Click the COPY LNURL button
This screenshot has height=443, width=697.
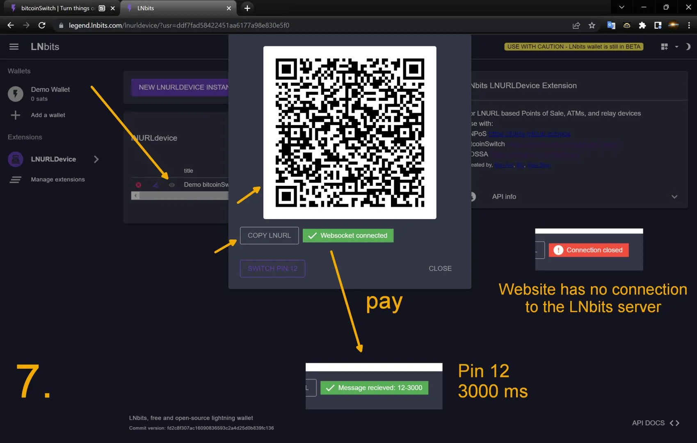pos(269,235)
